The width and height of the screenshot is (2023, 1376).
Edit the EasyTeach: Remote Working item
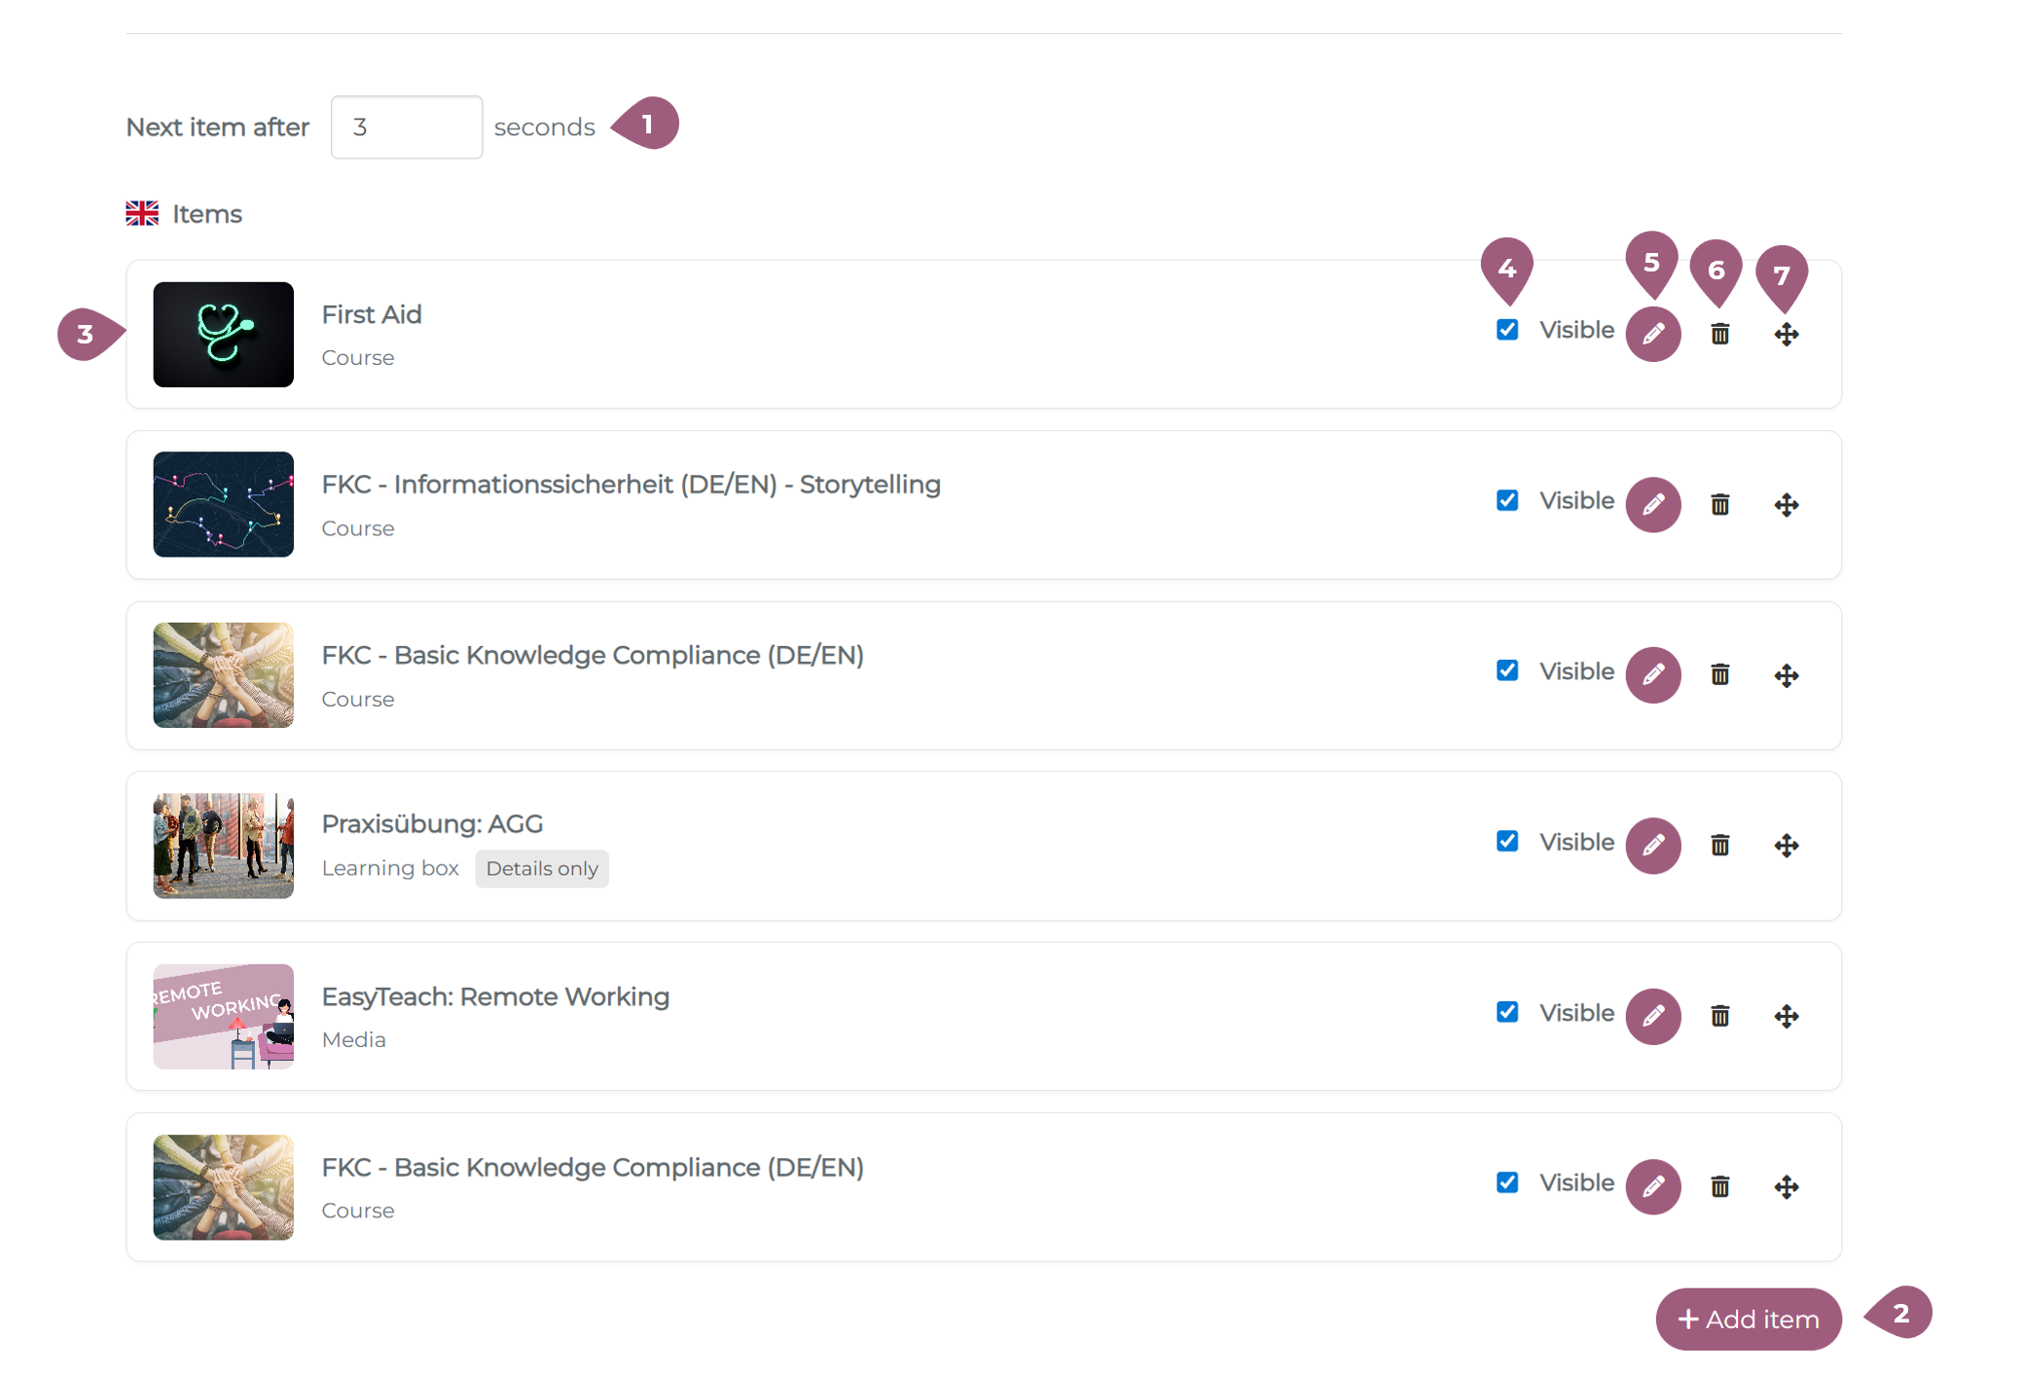pyautogui.click(x=1652, y=1016)
